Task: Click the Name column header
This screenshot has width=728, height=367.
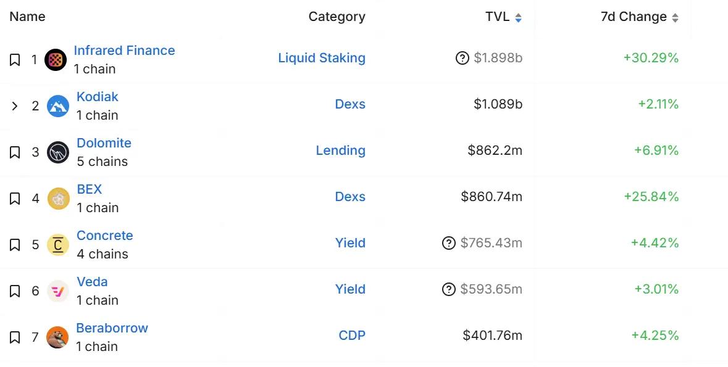Action: (x=27, y=17)
